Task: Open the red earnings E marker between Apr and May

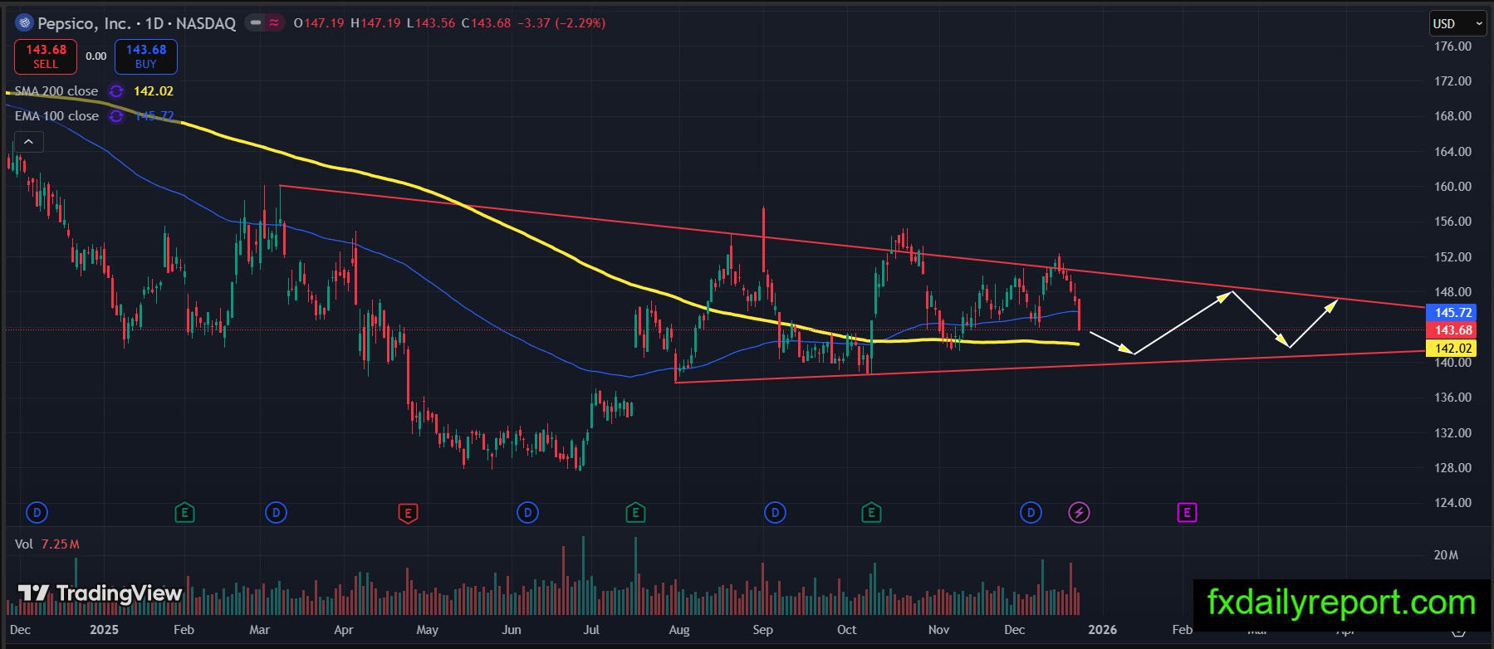Action: pos(408,513)
